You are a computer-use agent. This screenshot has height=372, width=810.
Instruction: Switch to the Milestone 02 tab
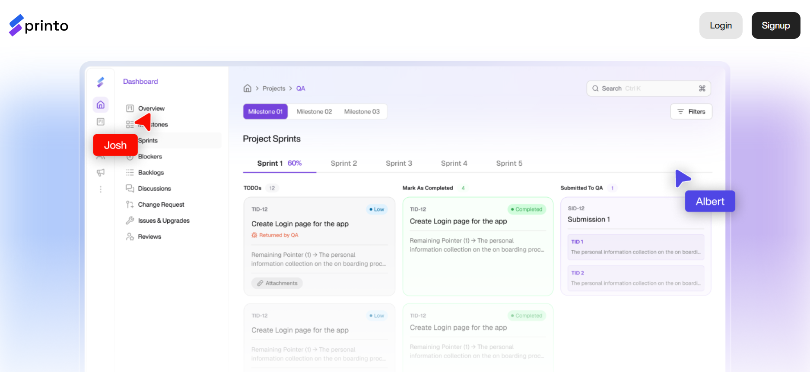pyautogui.click(x=314, y=111)
